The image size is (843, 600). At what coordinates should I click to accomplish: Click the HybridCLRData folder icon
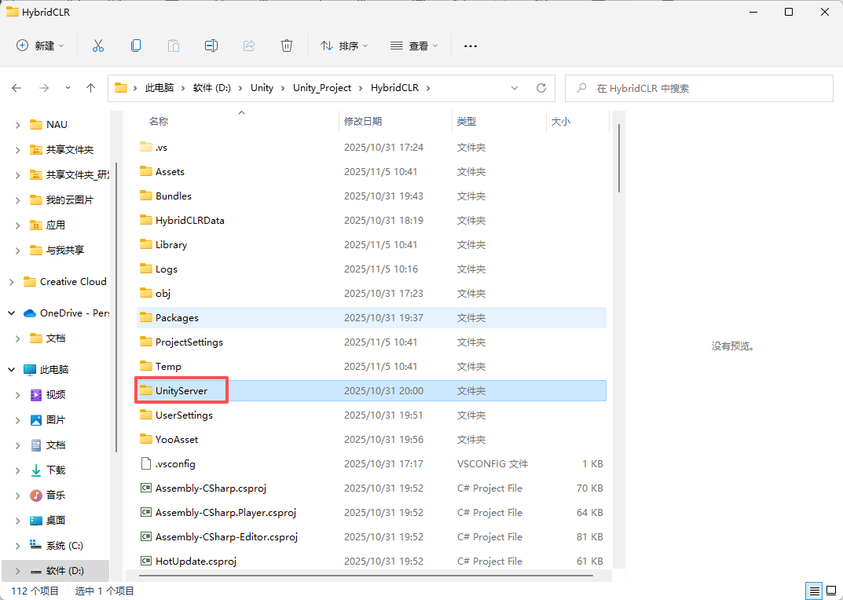pyautogui.click(x=145, y=221)
